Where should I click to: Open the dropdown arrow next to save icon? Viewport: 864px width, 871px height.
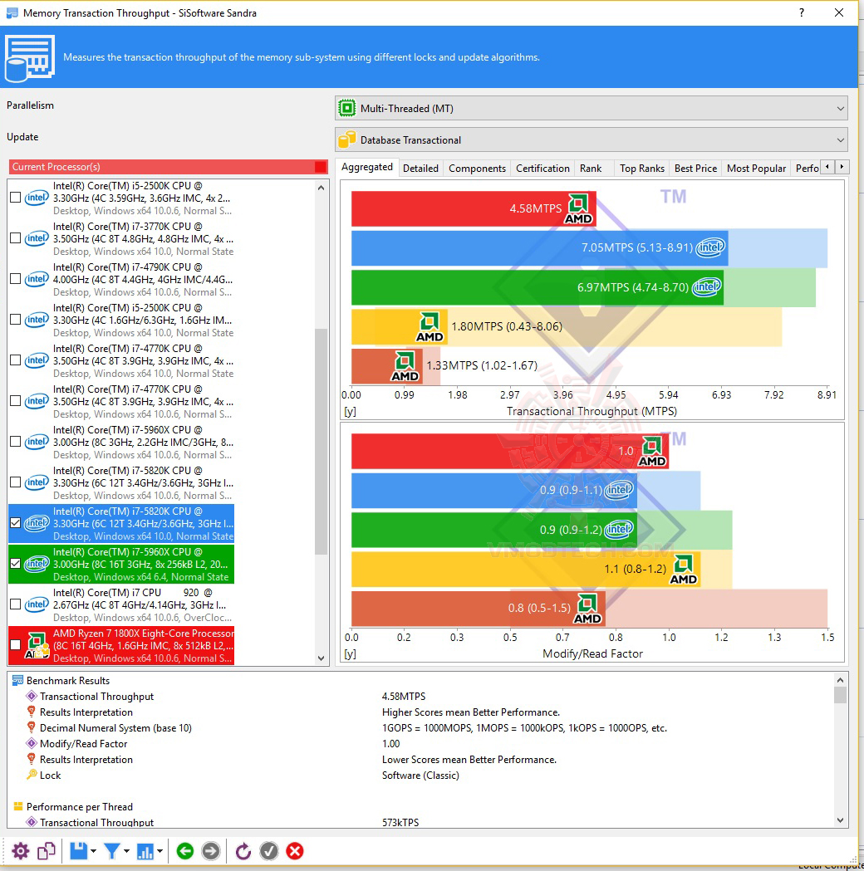pyautogui.click(x=93, y=851)
